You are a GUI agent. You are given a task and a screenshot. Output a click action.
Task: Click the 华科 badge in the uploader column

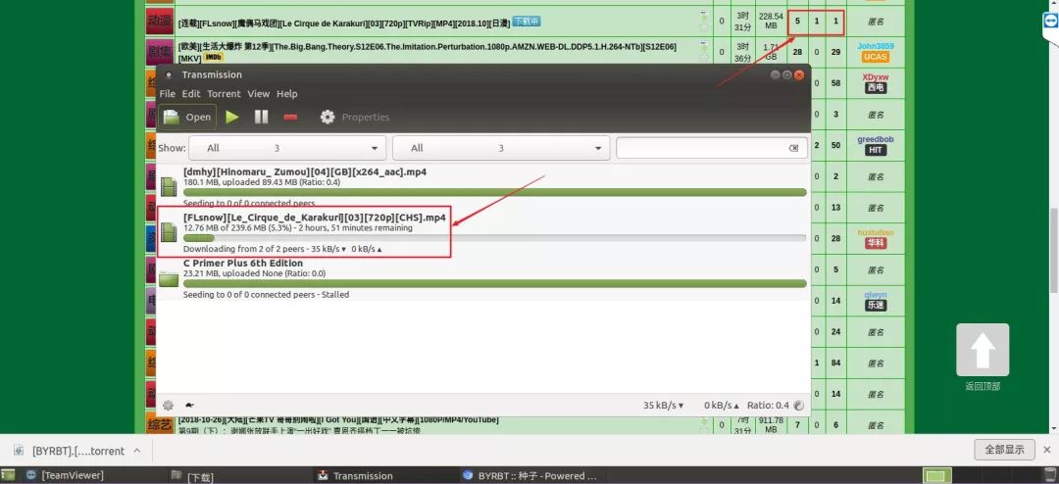coord(876,244)
